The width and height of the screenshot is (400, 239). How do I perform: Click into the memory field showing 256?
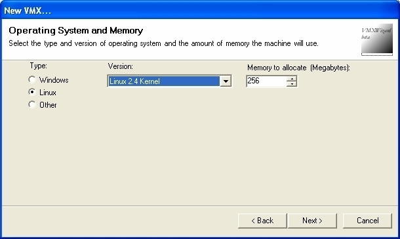pos(266,81)
